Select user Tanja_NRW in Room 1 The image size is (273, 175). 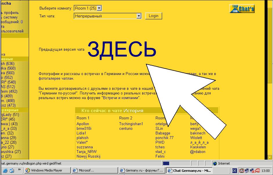coord(86,152)
